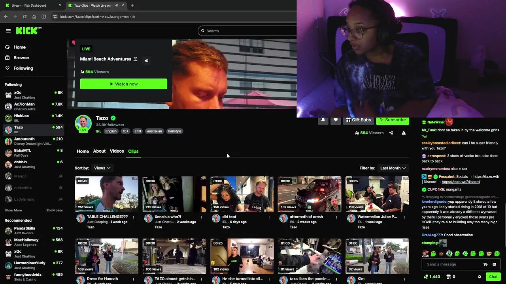This screenshot has height=284, width=506.
Task: Open Amouranth in Following list
Action: (x=34, y=141)
